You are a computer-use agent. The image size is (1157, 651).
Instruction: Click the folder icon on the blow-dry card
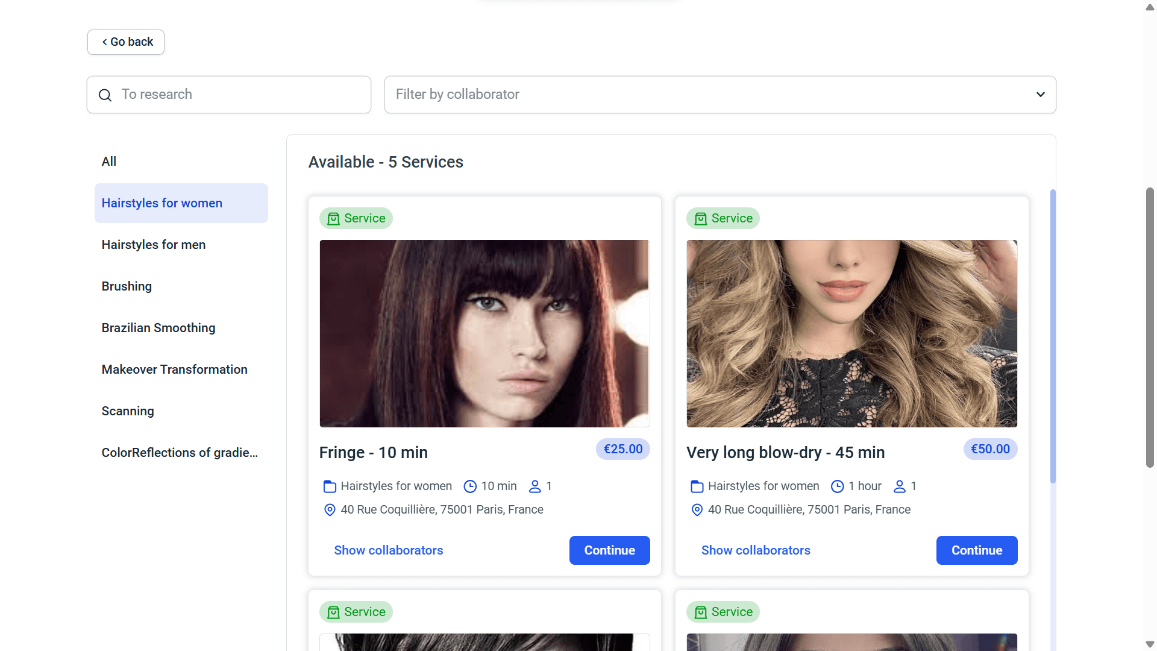click(x=697, y=486)
